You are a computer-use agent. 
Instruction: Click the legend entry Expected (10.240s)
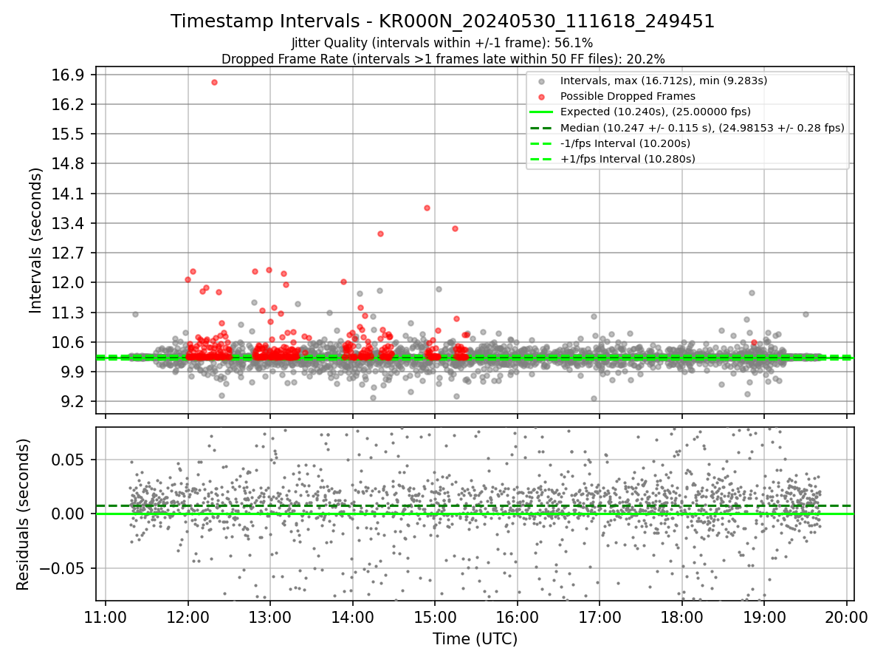[656, 112]
